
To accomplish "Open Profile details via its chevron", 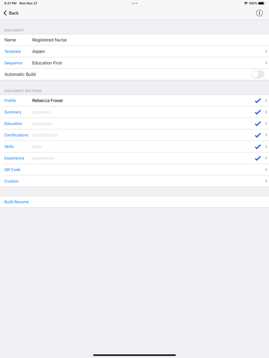I will (x=266, y=101).
